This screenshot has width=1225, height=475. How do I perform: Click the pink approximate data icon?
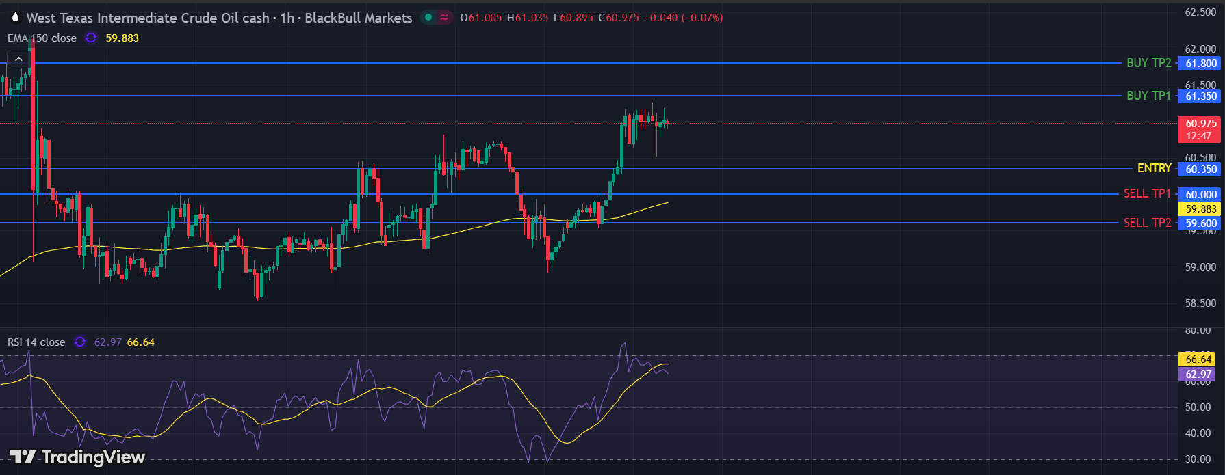coord(445,17)
